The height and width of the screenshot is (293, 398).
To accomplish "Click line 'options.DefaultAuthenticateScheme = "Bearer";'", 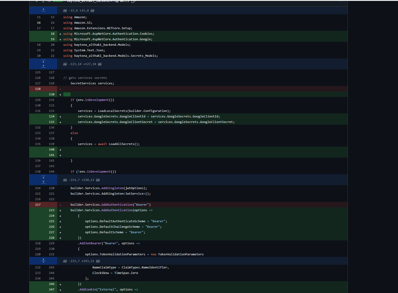I will (126, 221).
